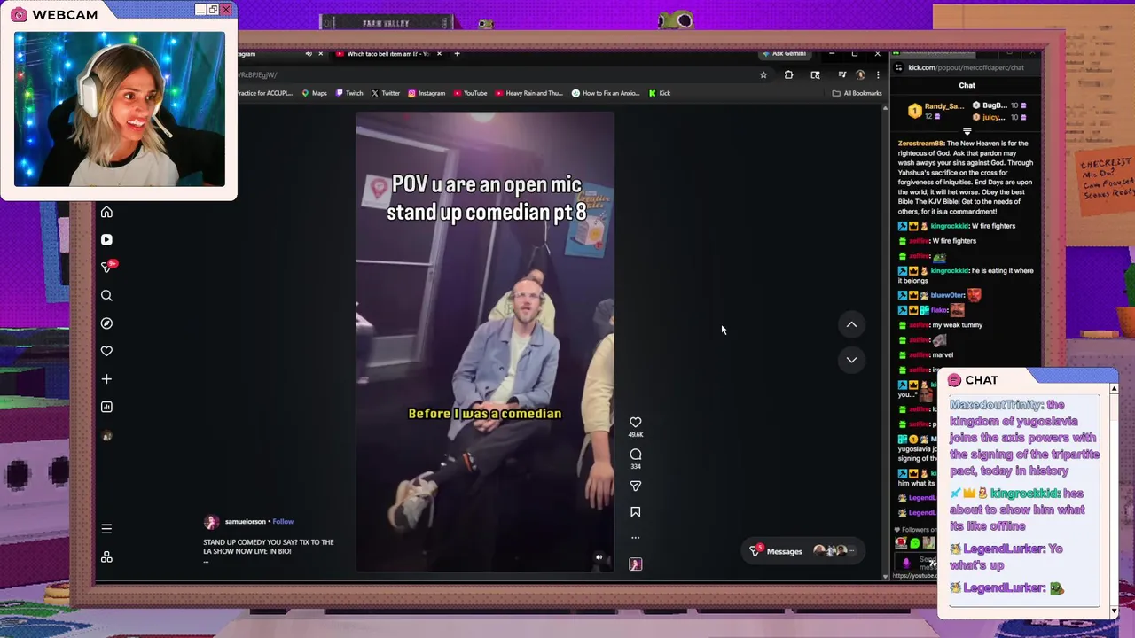The image size is (1135, 638).
Task: Open the Instagram bookmark
Action: (427, 93)
